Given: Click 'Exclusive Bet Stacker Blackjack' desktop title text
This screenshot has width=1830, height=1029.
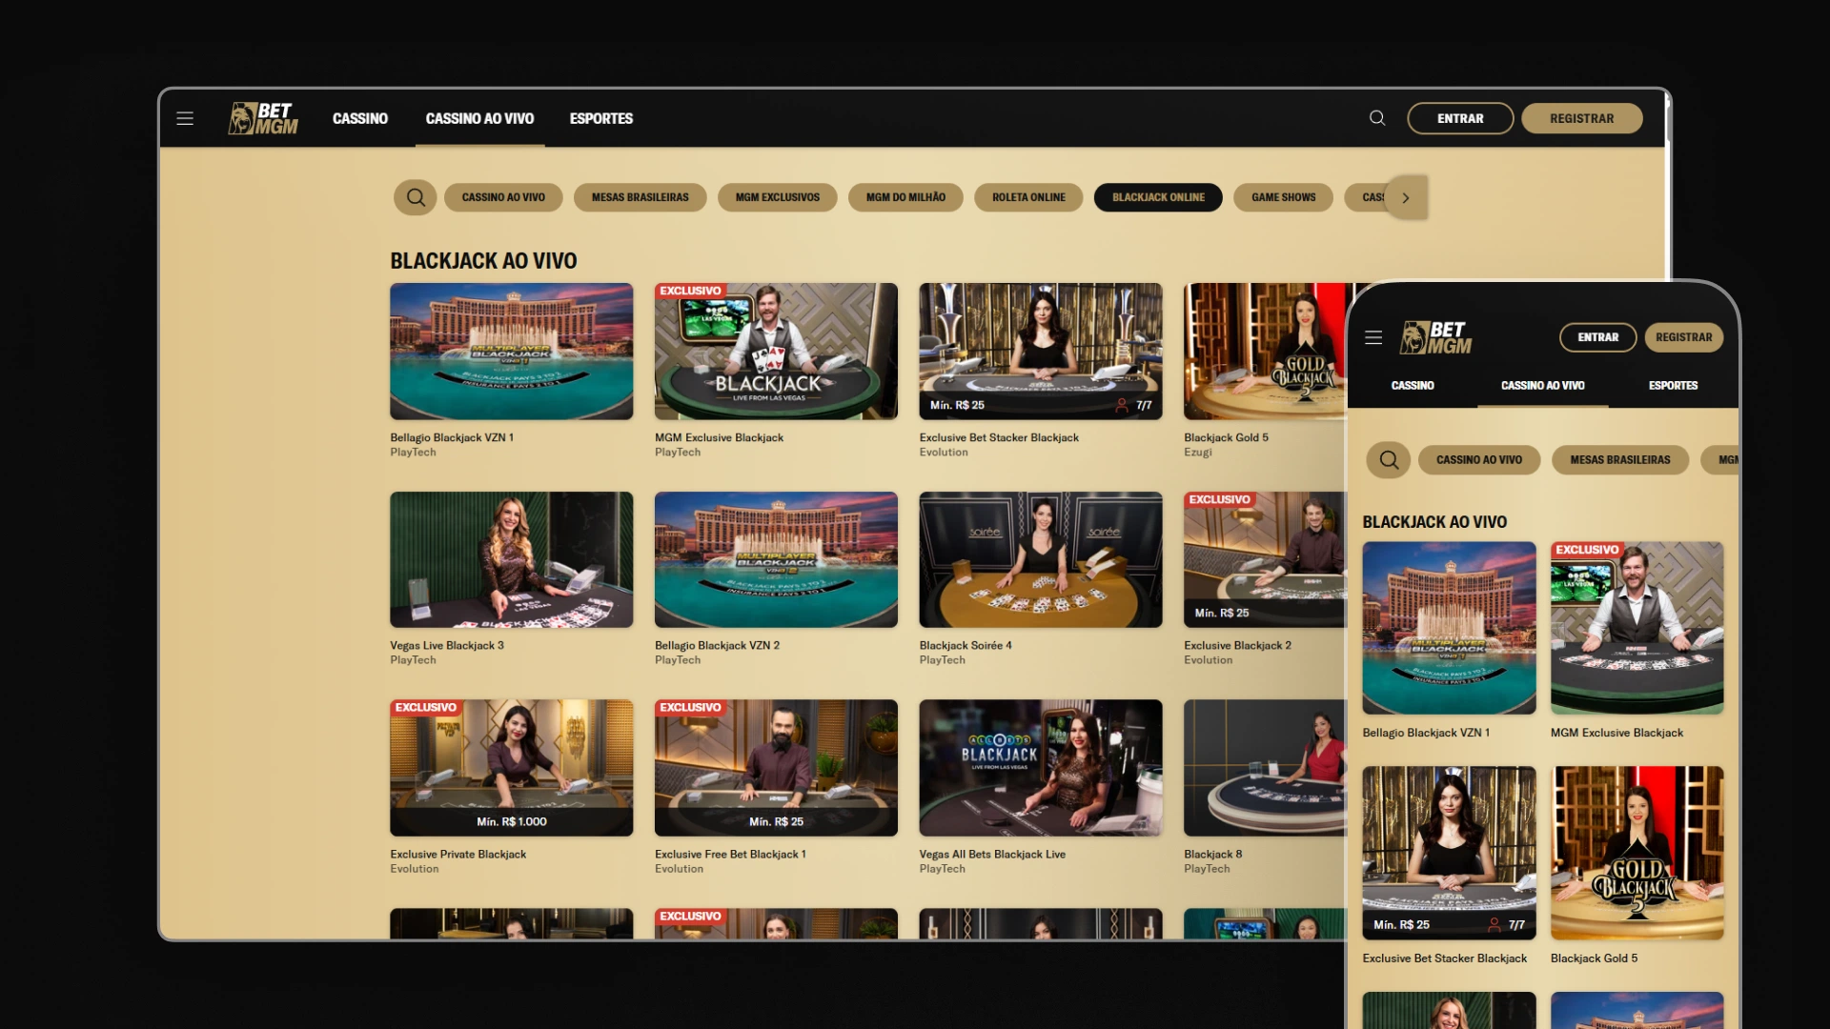Looking at the screenshot, I should point(999,437).
